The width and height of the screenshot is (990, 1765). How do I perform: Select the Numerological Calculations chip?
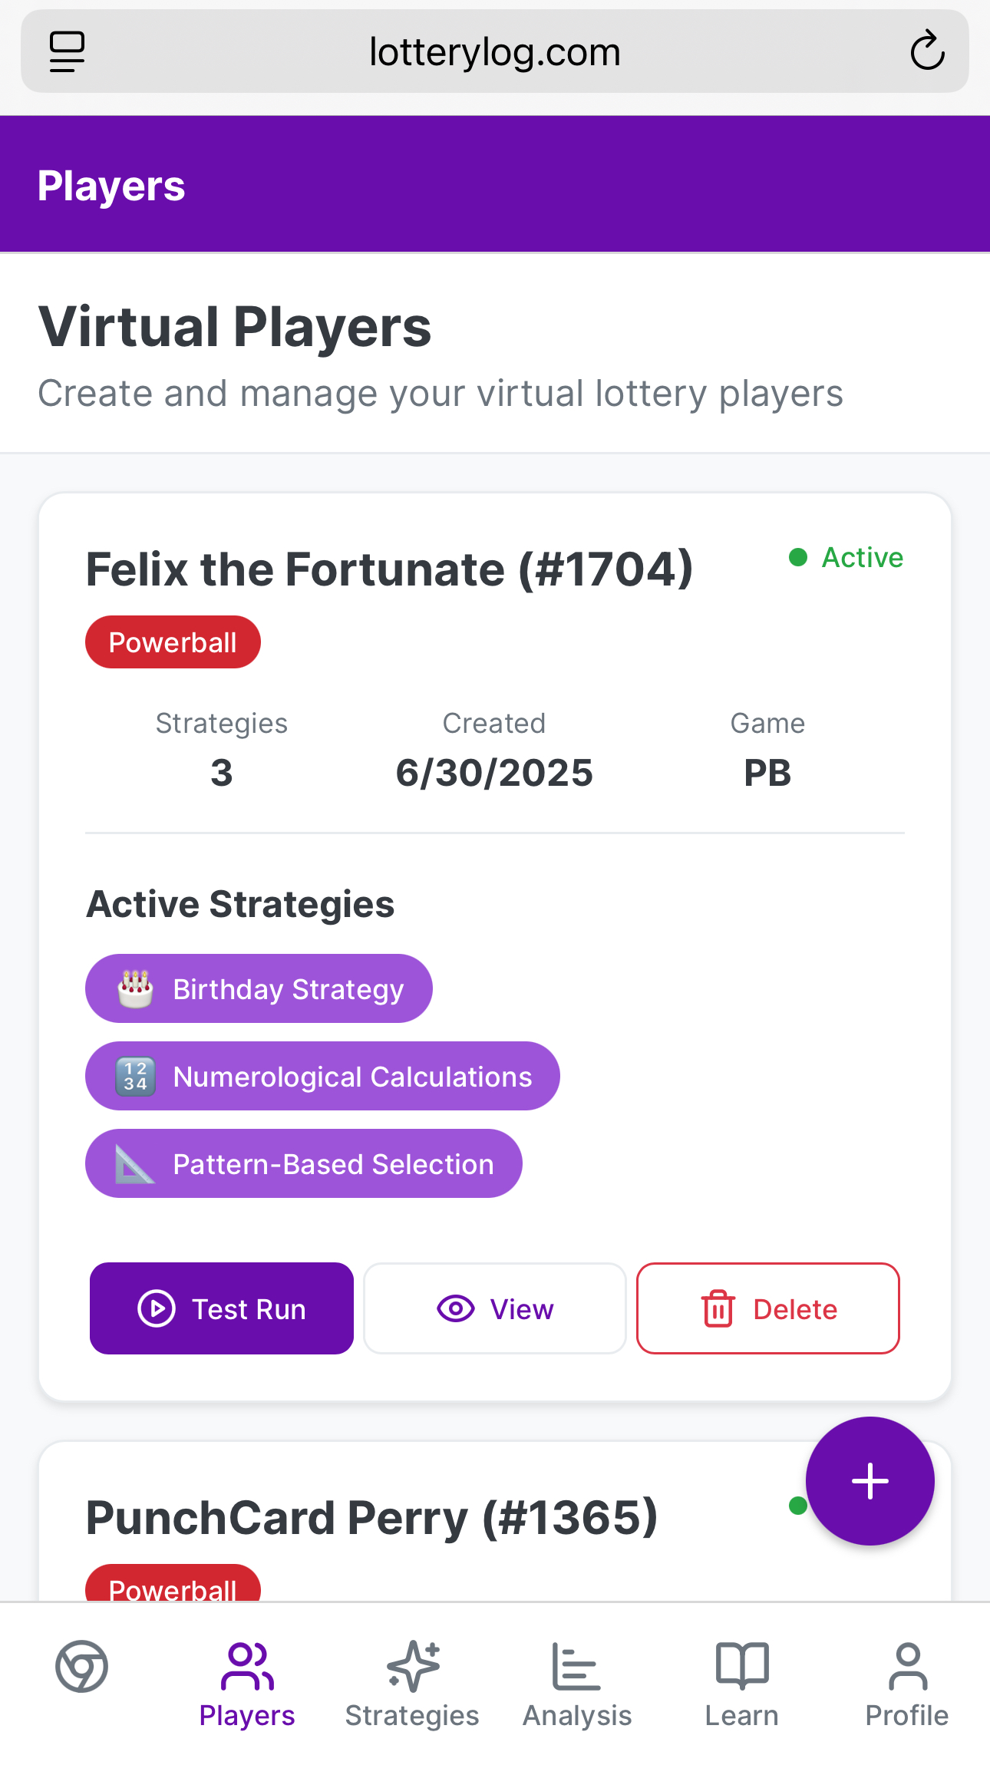(322, 1076)
